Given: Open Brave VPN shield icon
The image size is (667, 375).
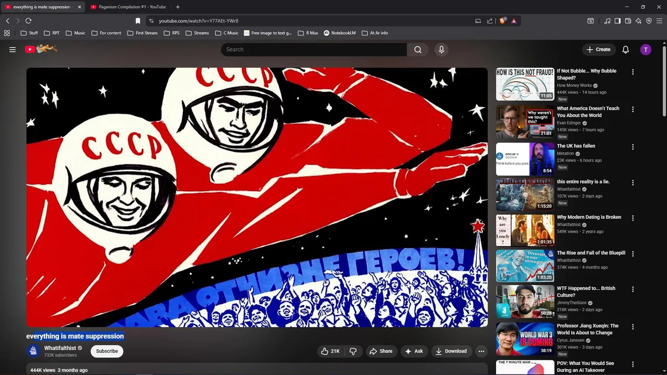Looking at the screenshot, I should pyautogui.click(x=649, y=21).
